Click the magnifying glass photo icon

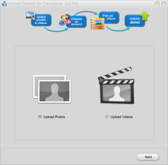pyautogui.click(x=30, y=16)
